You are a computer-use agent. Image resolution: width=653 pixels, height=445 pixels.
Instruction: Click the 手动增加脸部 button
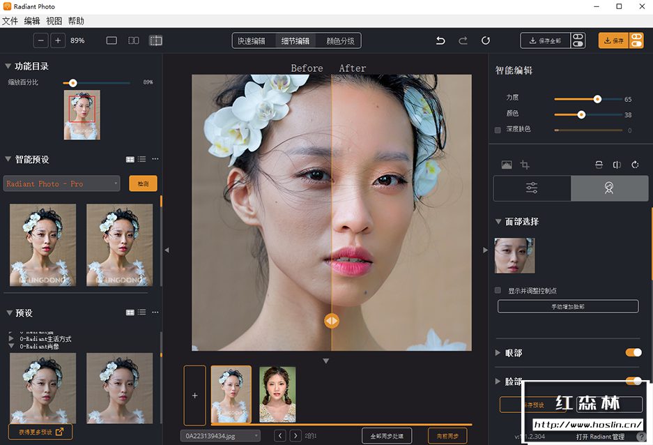point(568,306)
